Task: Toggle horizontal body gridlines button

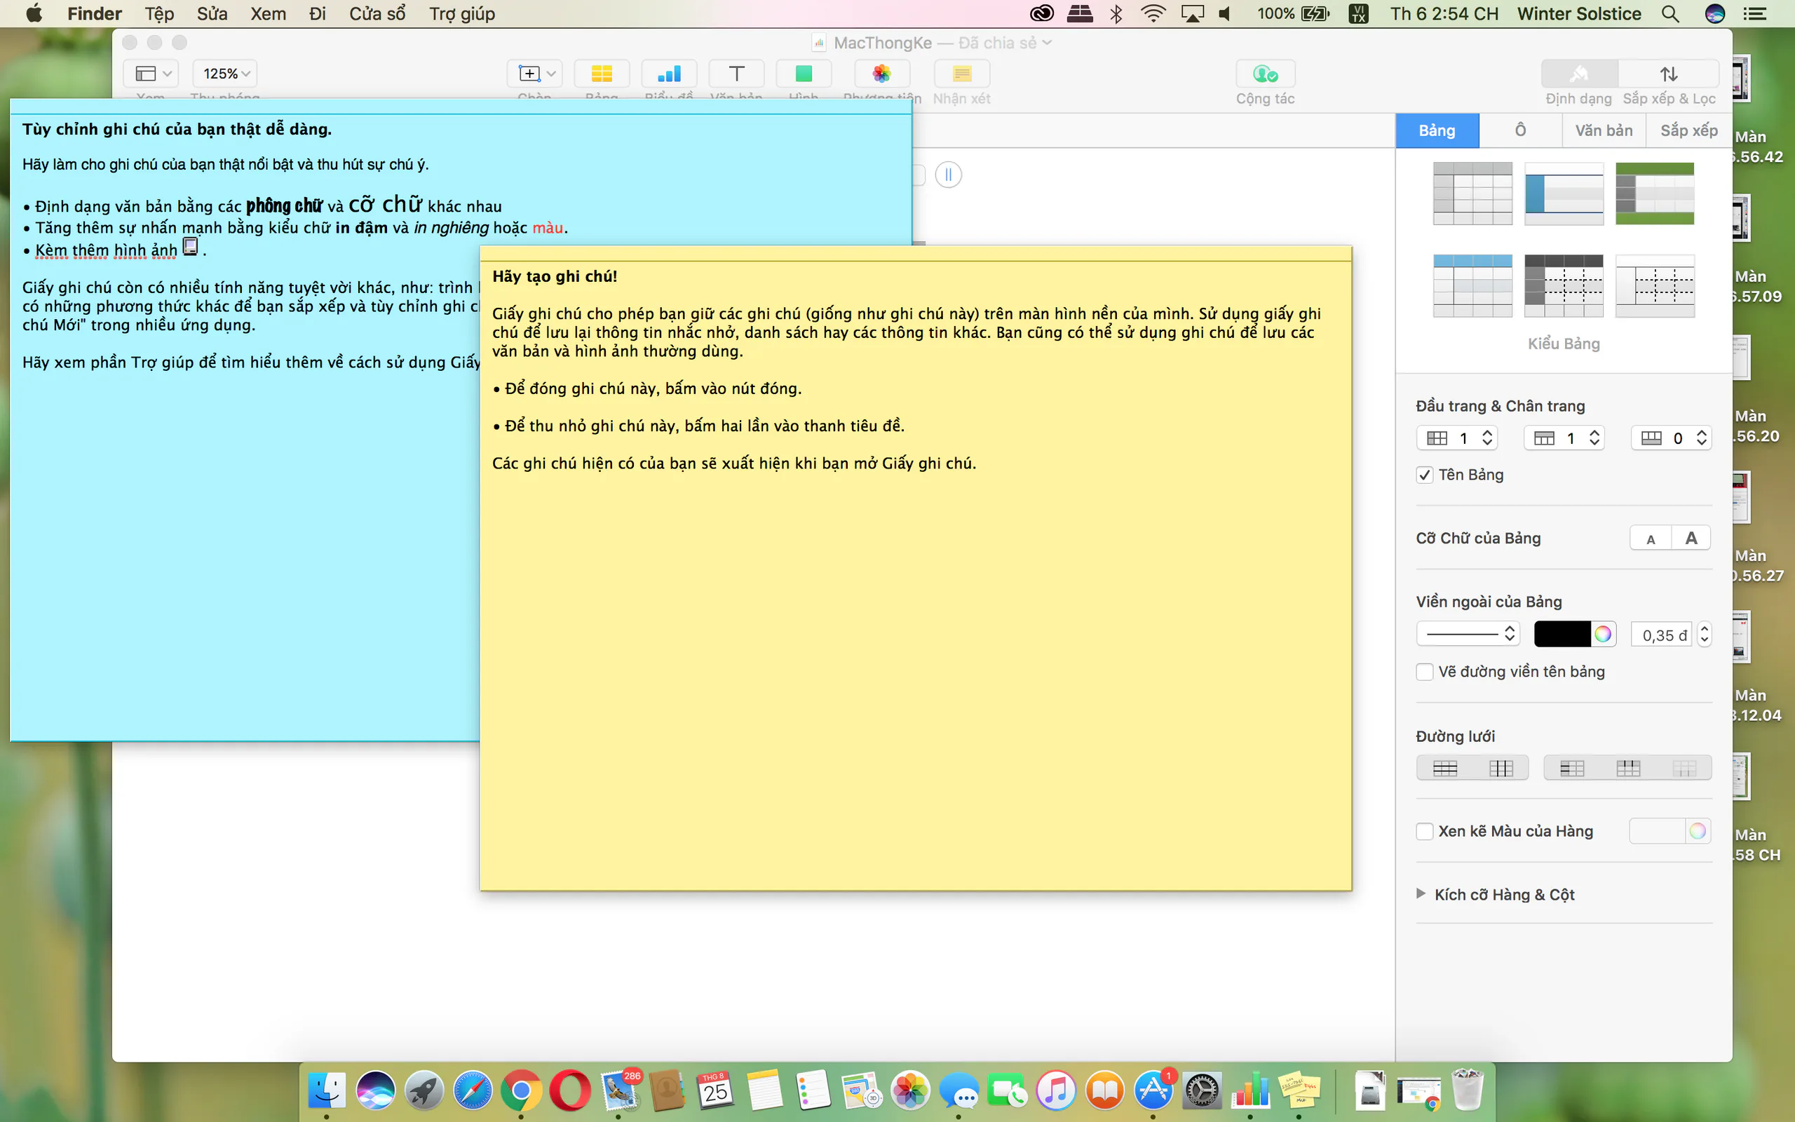Action: 1445,768
